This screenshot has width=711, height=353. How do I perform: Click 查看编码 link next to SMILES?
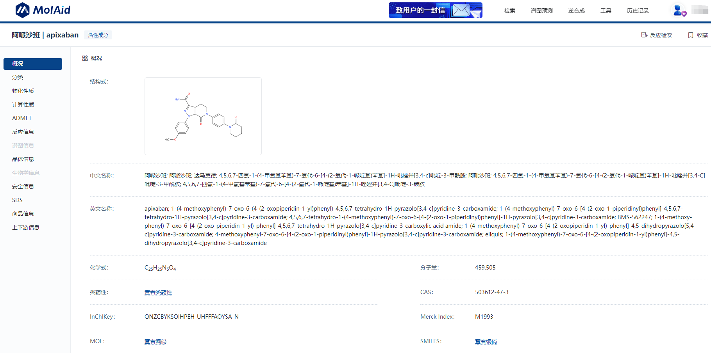tap(486, 341)
